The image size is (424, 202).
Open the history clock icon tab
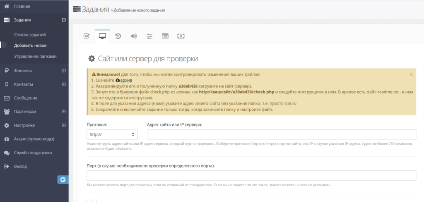click(x=118, y=36)
